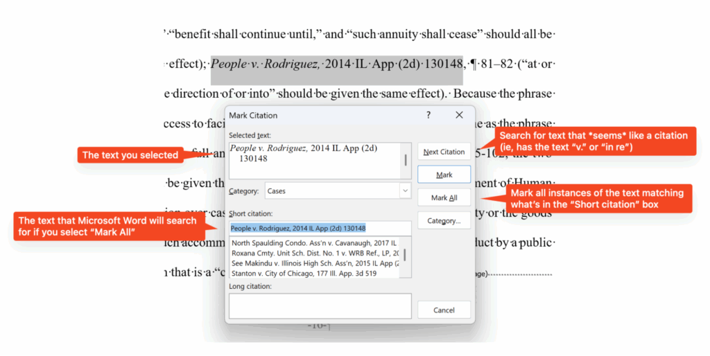Click highlighted People v. Rodriguez document text
This screenshot has width=710, height=356.
point(337,64)
